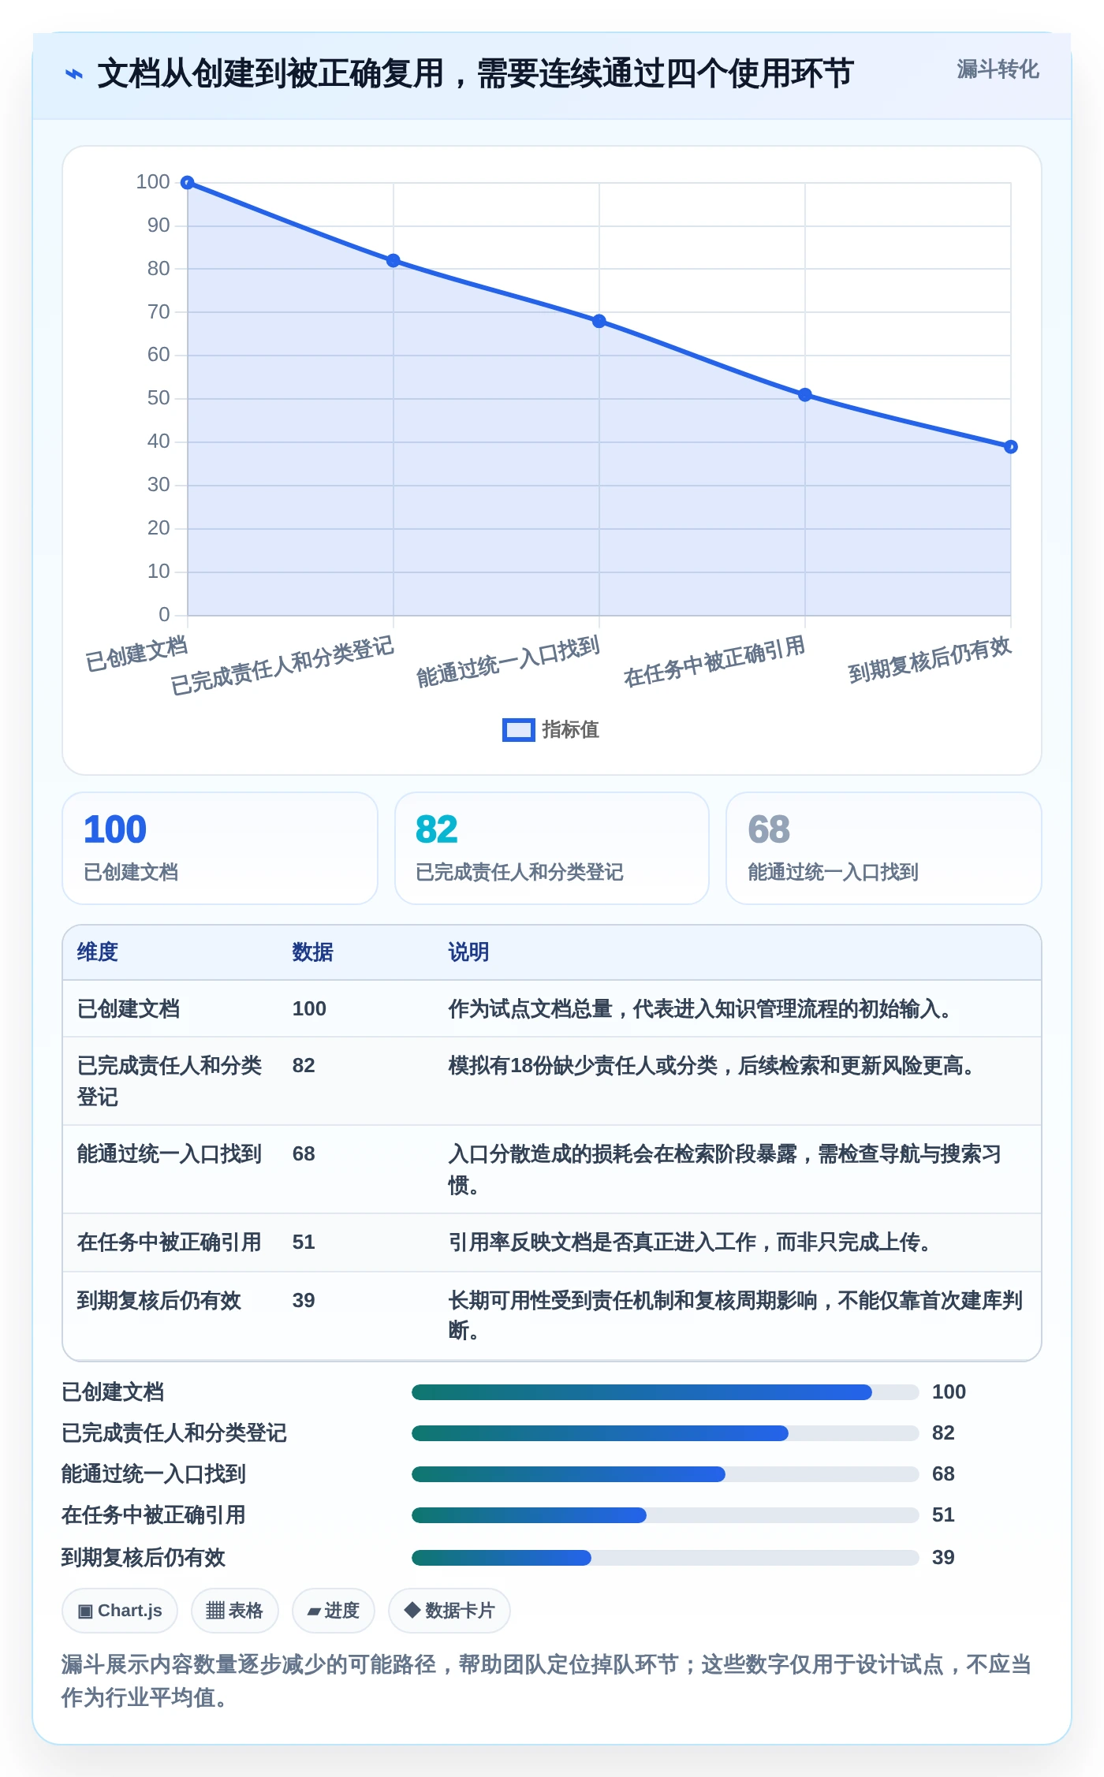Click the 指标值 legend label
This screenshot has height=1777, width=1104.
pyautogui.click(x=570, y=730)
